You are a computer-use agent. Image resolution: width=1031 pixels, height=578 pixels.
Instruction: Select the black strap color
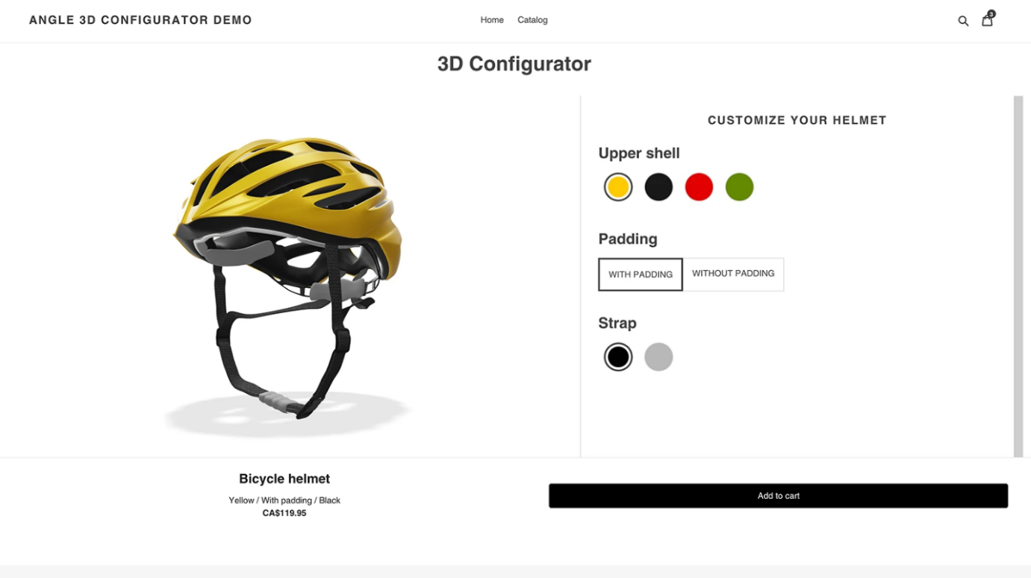click(x=618, y=357)
